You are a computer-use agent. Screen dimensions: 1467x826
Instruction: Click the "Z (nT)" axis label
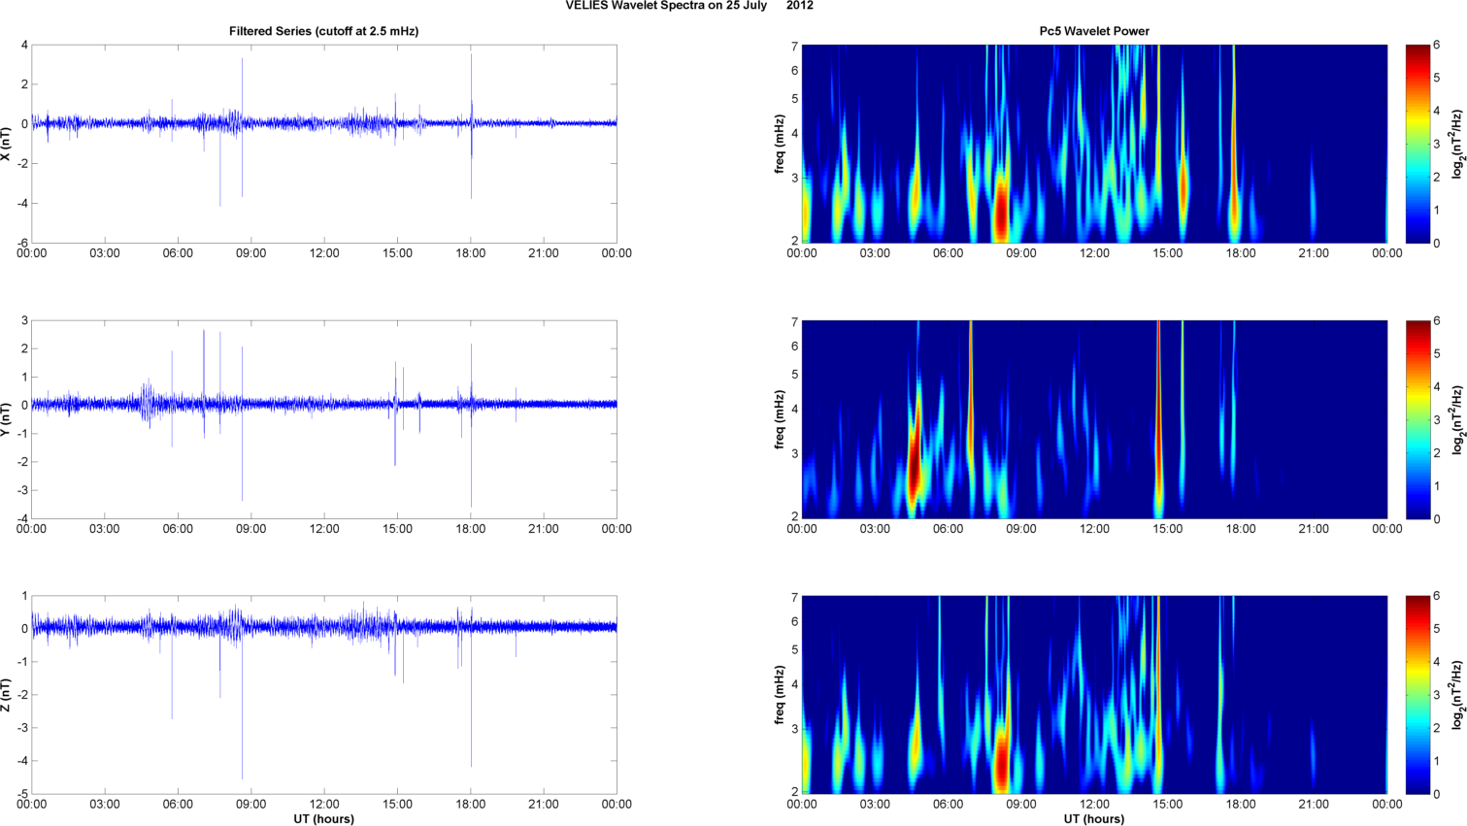(7, 695)
